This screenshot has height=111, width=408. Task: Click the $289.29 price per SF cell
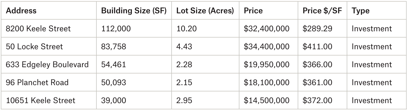pos(317,29)
